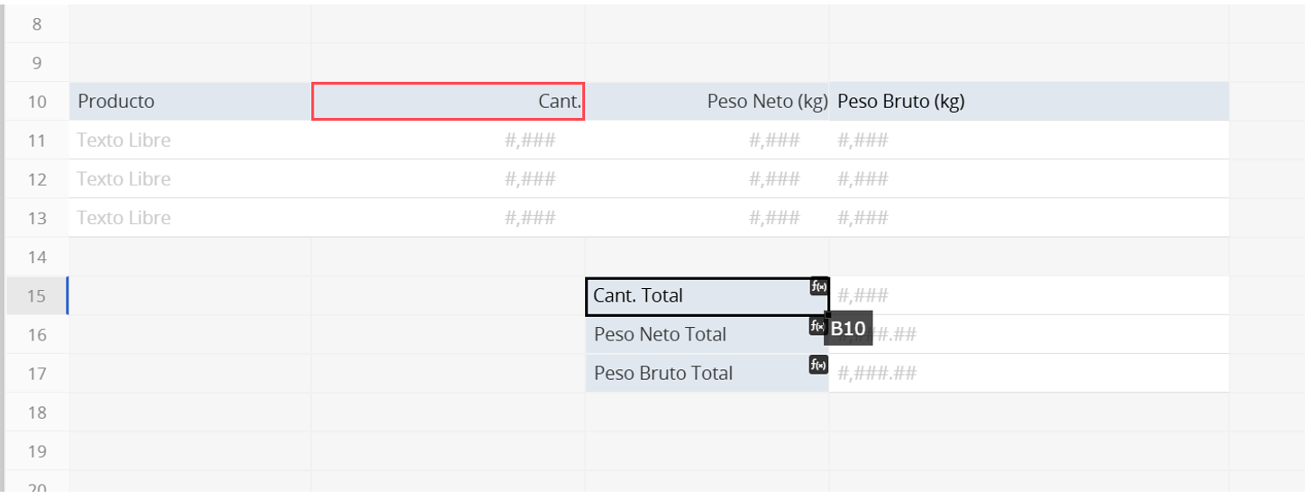Select row header 18
The height and width of the screenshot is (498, 1305).
click(x=37, y=412)
